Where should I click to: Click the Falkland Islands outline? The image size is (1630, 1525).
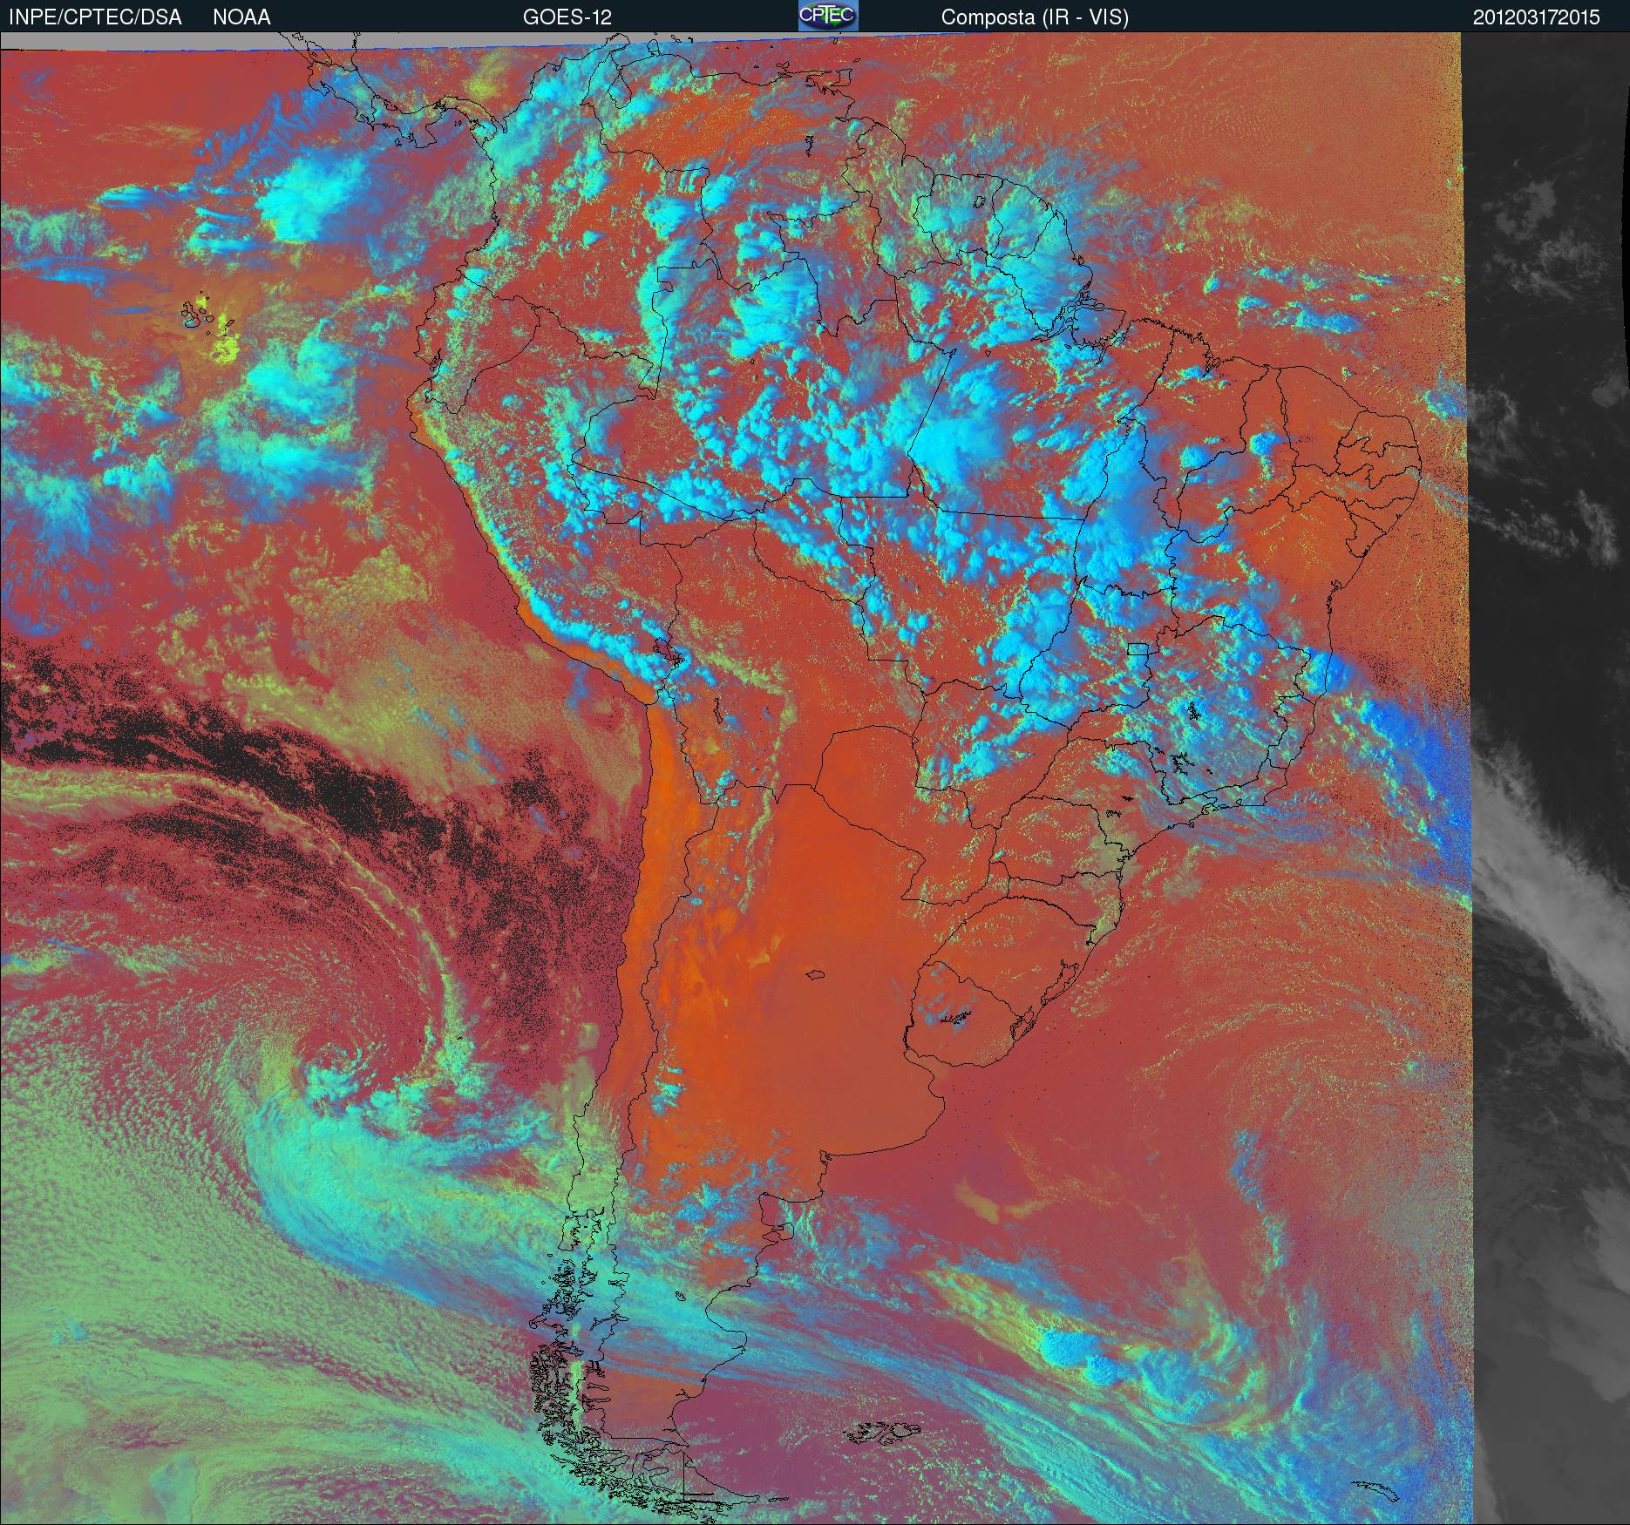885,1429
